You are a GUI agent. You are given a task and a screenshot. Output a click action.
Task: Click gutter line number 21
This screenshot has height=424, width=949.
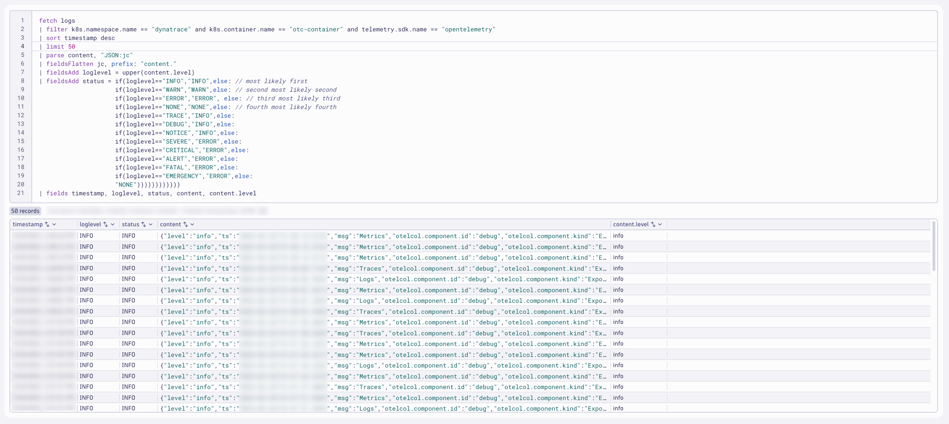coord(20,193)
